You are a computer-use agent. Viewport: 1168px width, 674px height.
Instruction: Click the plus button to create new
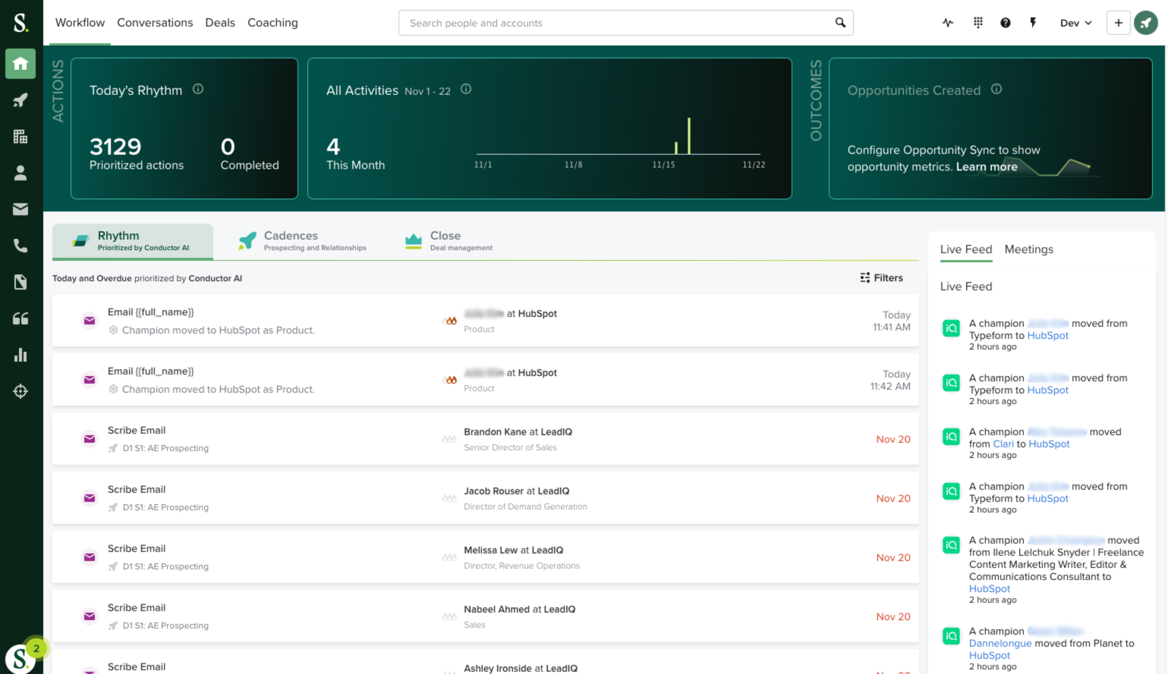point(1118,22)
